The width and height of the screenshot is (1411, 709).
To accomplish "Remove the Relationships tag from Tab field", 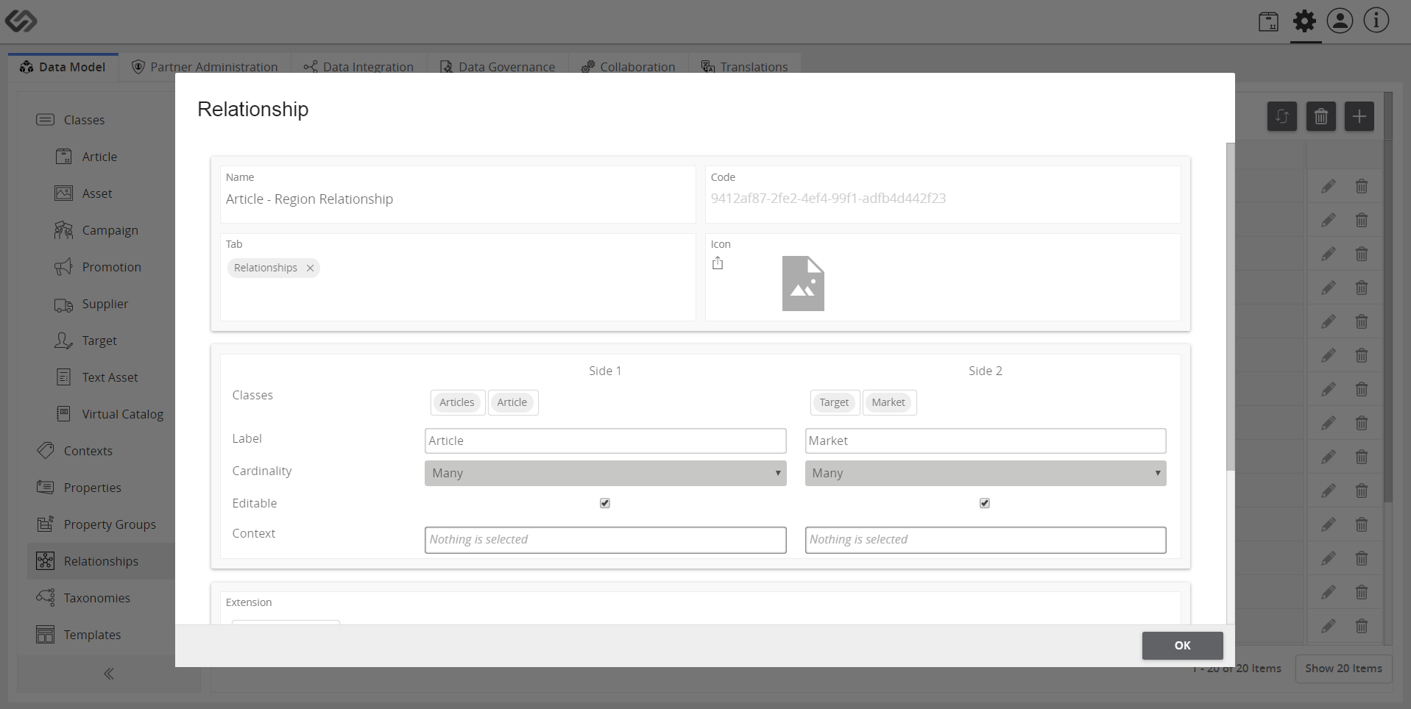I will click(x=311, y=268).
